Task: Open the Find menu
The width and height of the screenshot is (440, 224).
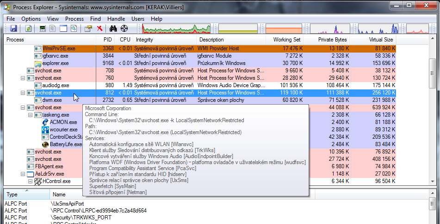Action: [95, 19]
